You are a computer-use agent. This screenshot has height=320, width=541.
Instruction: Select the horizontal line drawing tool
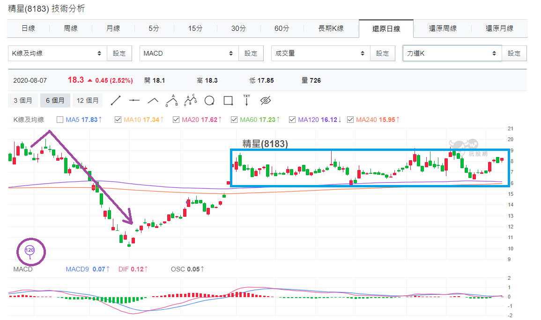click(x=134, y=100)
